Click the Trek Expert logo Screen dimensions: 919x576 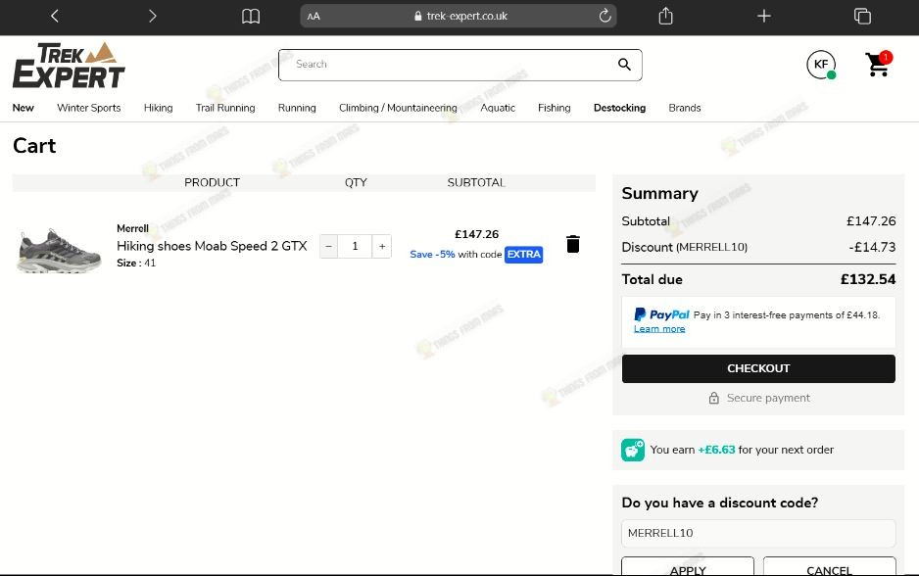pos(69,65)
